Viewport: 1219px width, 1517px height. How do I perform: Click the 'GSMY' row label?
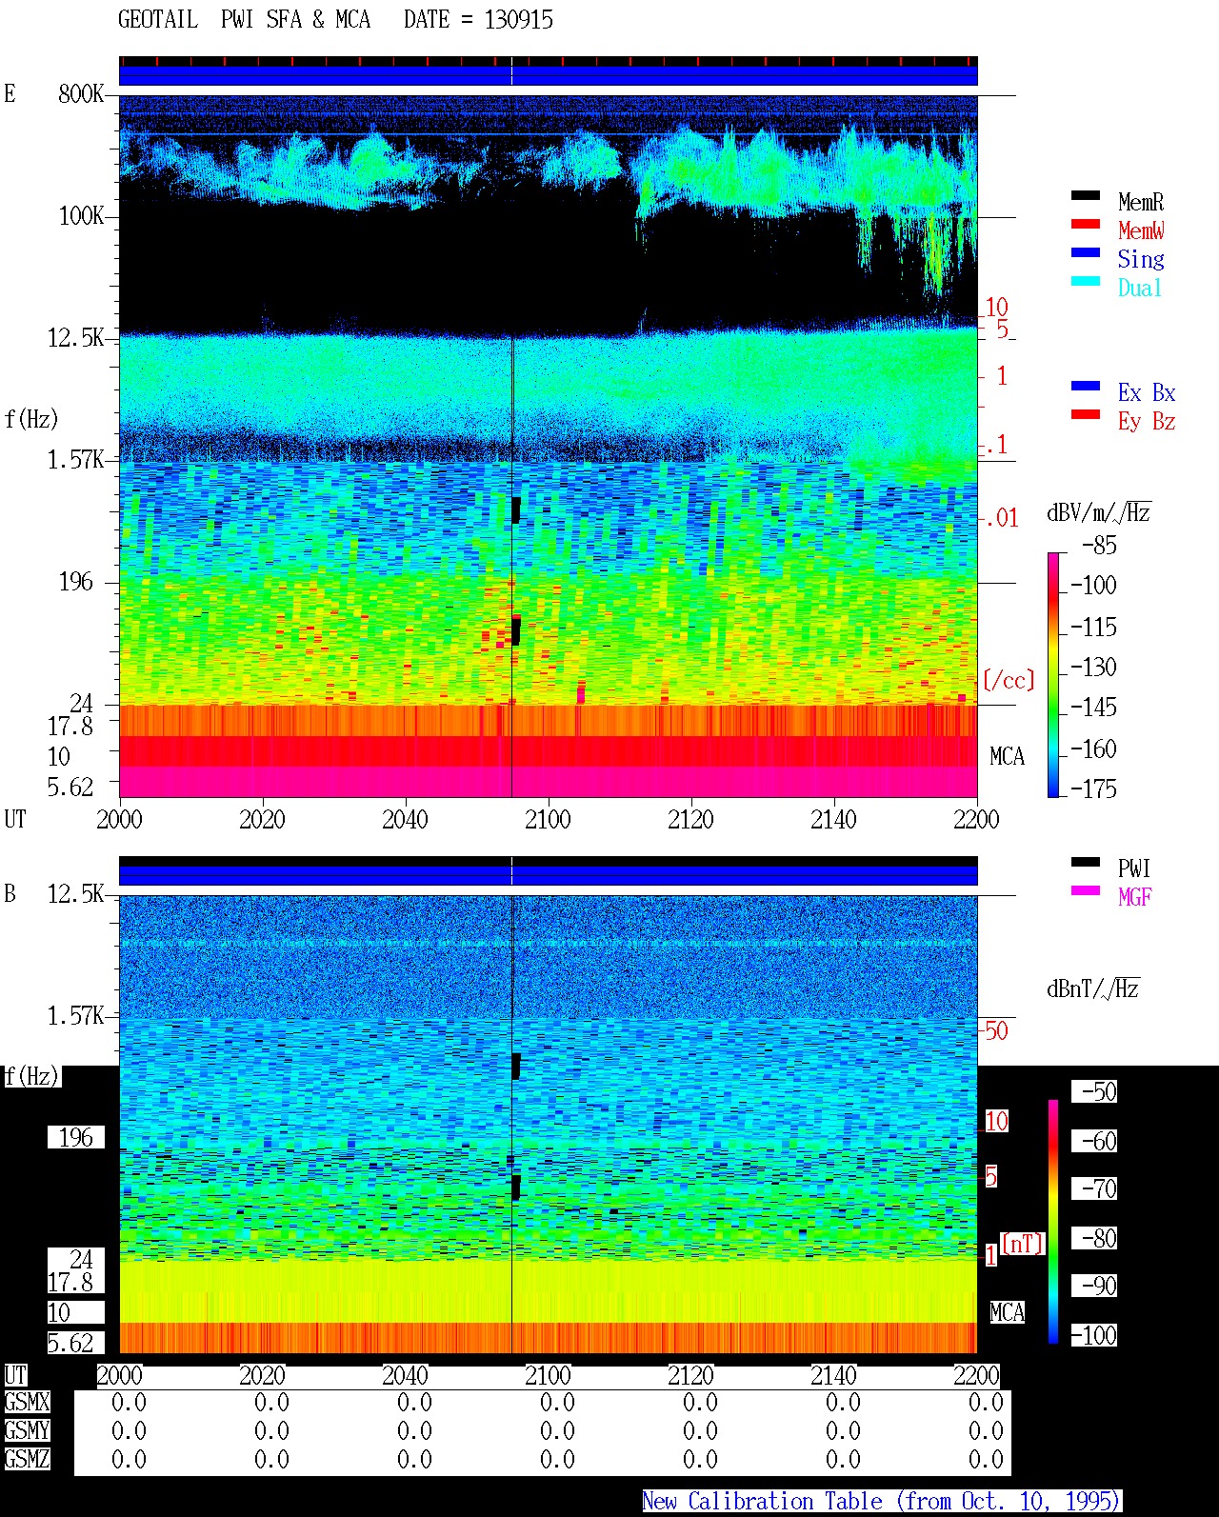point(27,1431)
